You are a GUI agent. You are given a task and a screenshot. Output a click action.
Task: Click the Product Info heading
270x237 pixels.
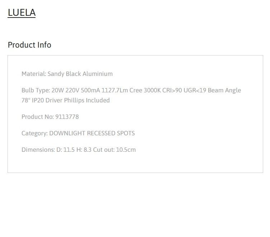(29, 45)
